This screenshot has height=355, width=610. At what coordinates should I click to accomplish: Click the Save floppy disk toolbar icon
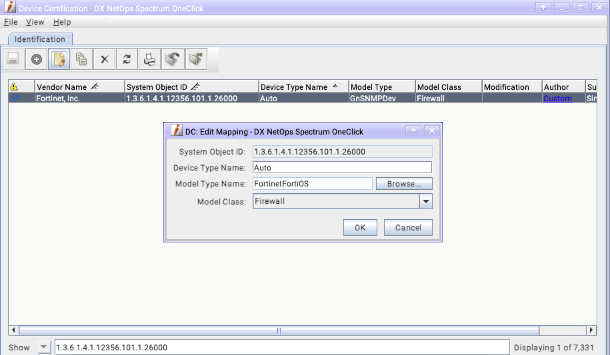click(13, 59)
